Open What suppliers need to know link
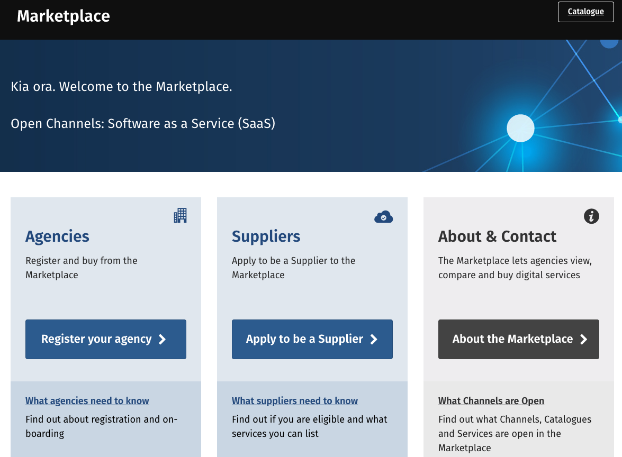Image resolution: width=622 pixels, height=457 pixels. [x=295, y=401]
